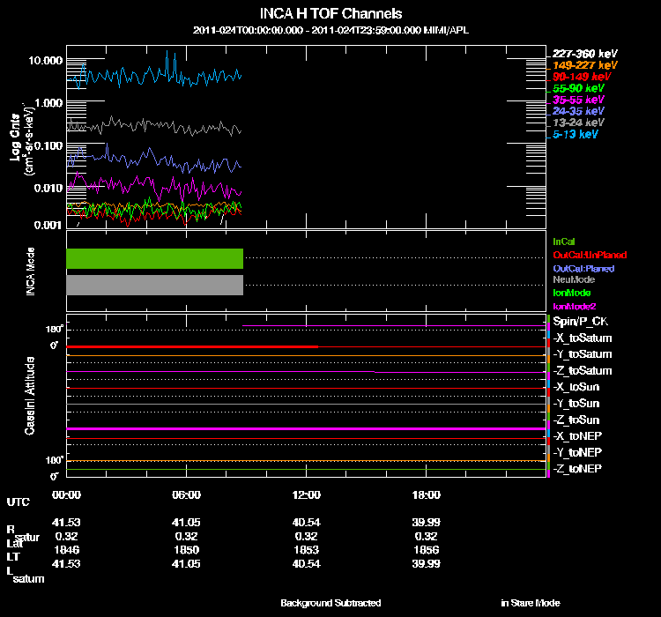
Task: Click the Background Subtracted footer text
Action: pos(330,603)
